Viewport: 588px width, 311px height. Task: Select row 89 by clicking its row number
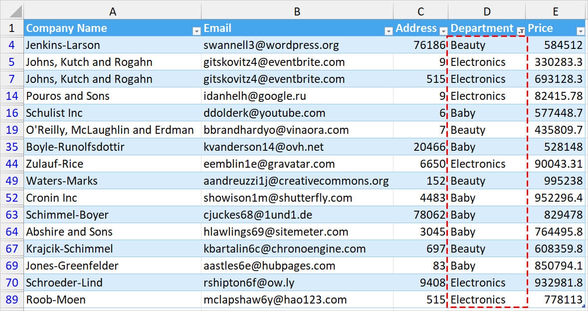11,300
